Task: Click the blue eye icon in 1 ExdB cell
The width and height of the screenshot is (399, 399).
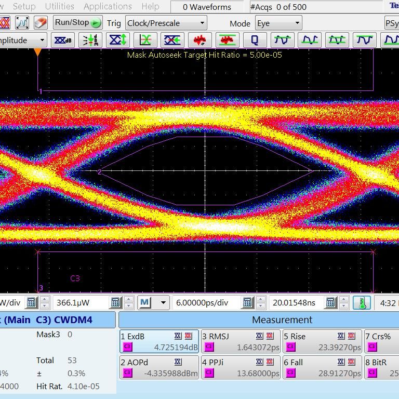Action: coord(178,336)
